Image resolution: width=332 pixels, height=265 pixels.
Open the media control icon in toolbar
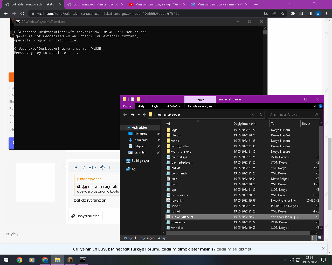coord(301,13)
